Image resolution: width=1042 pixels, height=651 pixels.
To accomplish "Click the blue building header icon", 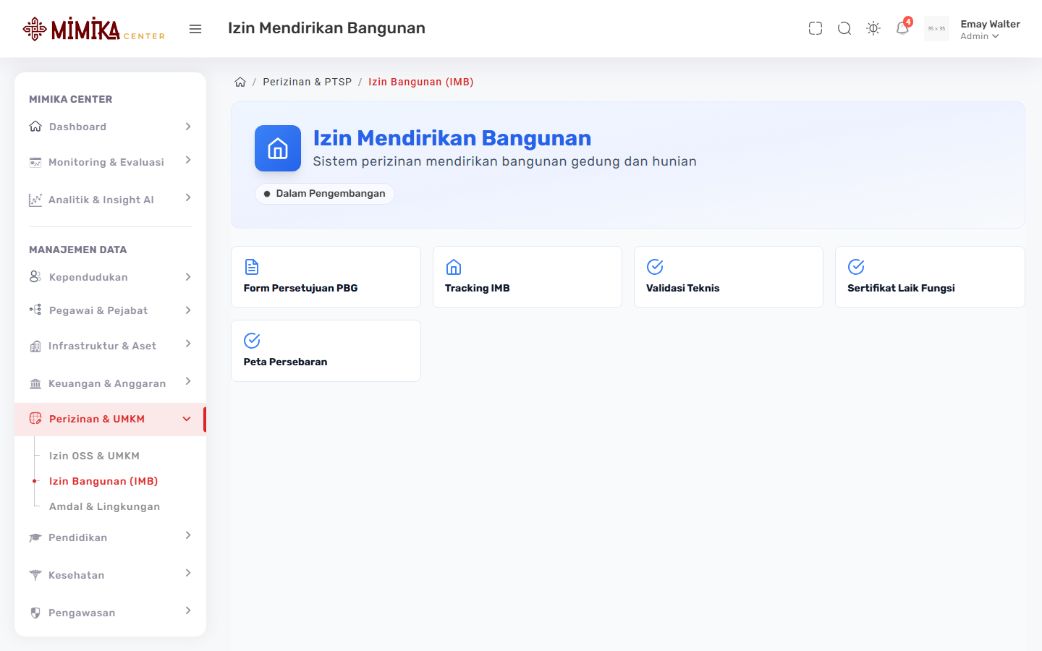I will pyautogui.click(x=278, y=148).
